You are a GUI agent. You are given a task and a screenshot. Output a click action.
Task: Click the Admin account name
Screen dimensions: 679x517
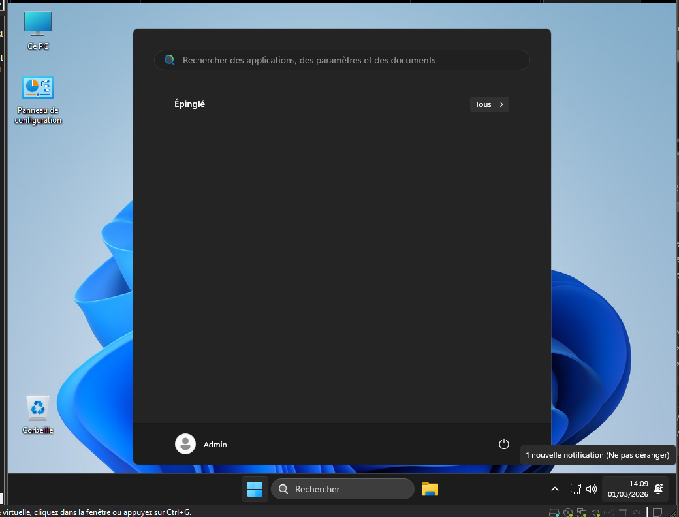pos(215,445)
